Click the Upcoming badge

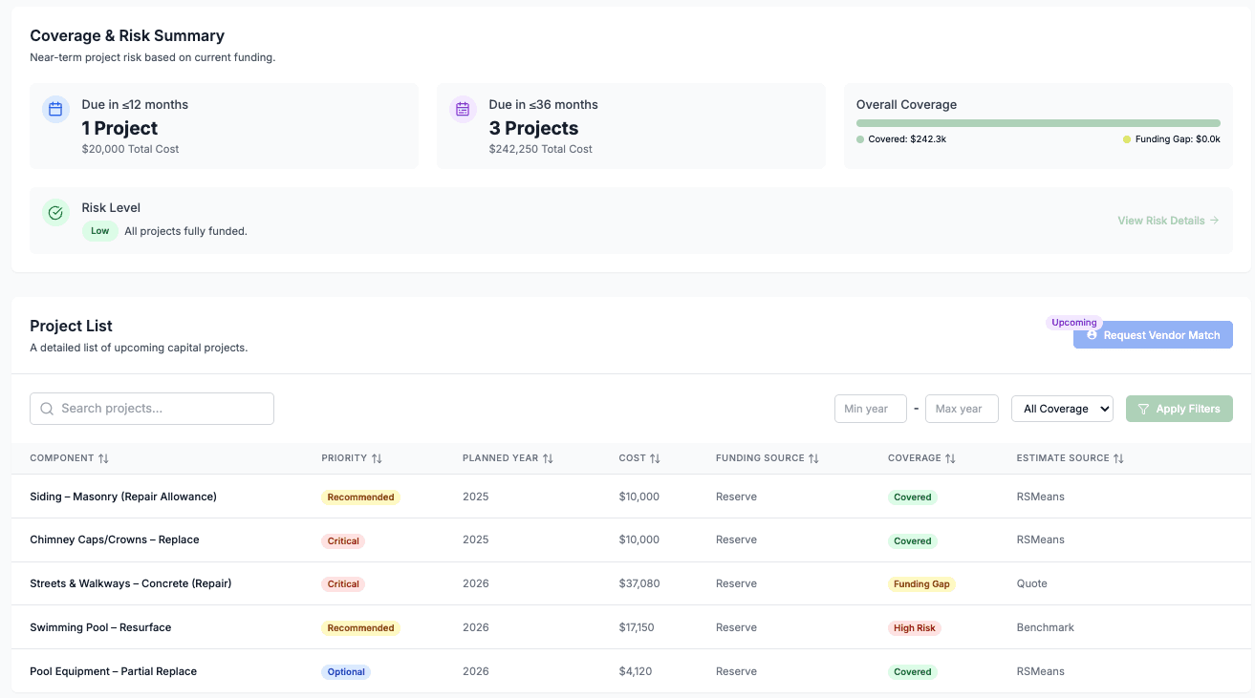tap(1074, 323)
